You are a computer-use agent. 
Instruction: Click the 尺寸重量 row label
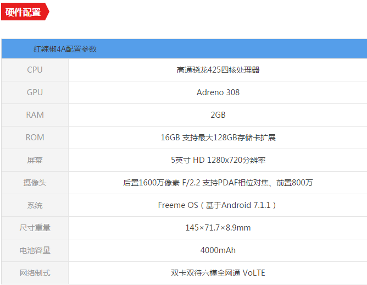(x=35, y=228)
